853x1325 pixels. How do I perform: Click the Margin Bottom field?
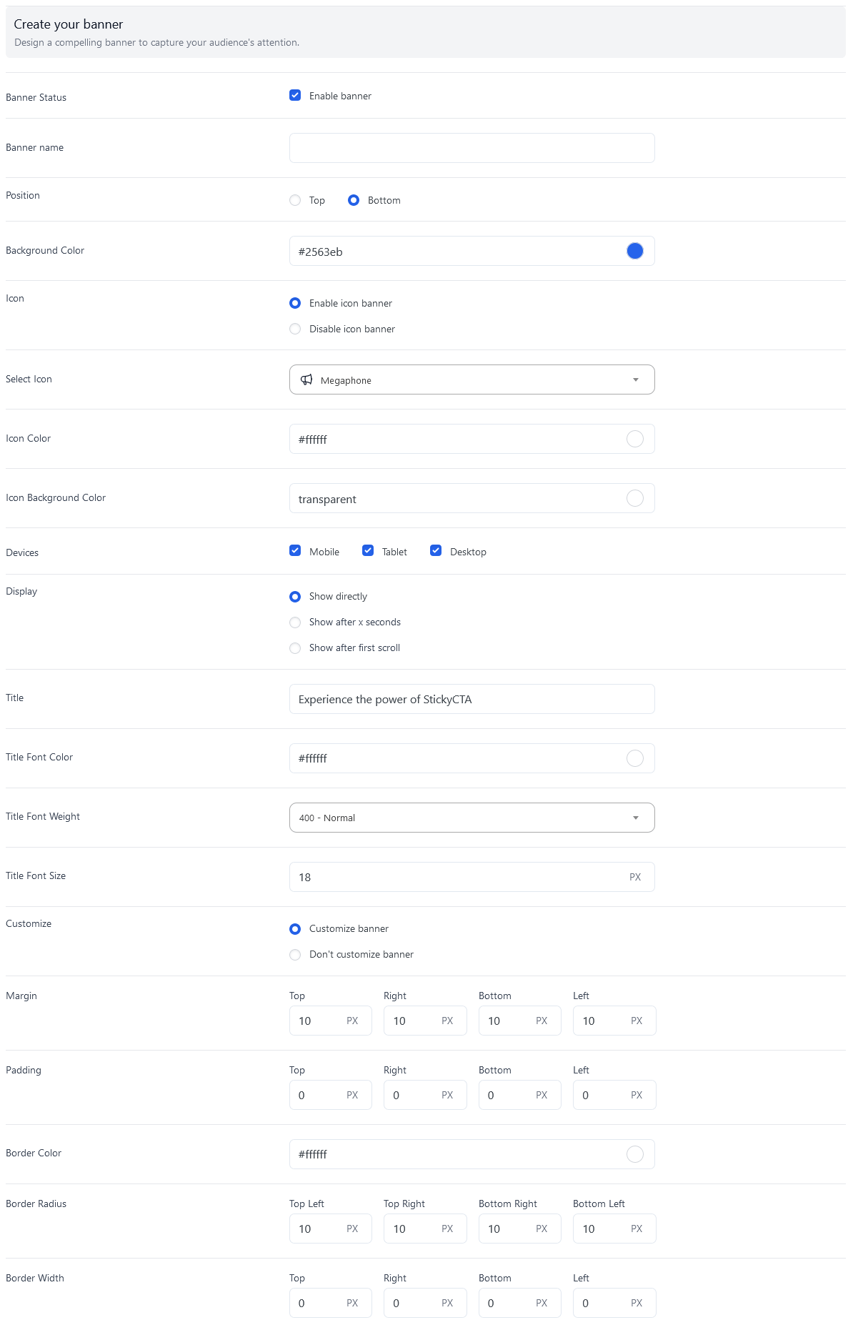click(520, 1021)
